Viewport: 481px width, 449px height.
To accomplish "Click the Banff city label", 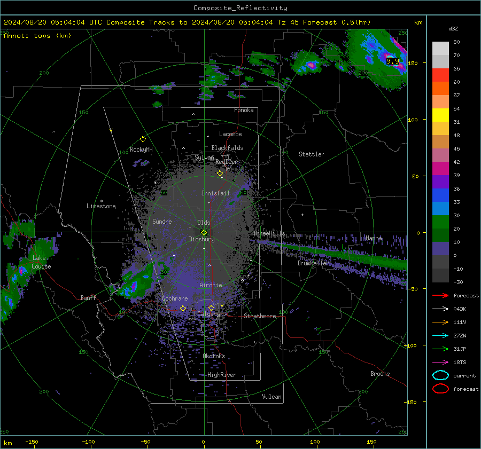I will (x=88, y=297).
